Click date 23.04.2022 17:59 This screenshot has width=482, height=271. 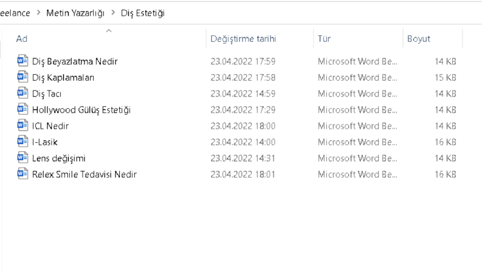pyautogui.click(x=243, y=61)
